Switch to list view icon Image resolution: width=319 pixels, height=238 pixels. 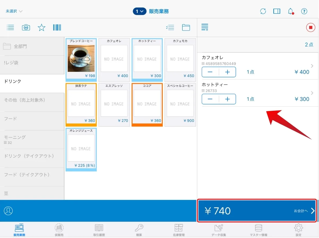[x=10, y=27]
